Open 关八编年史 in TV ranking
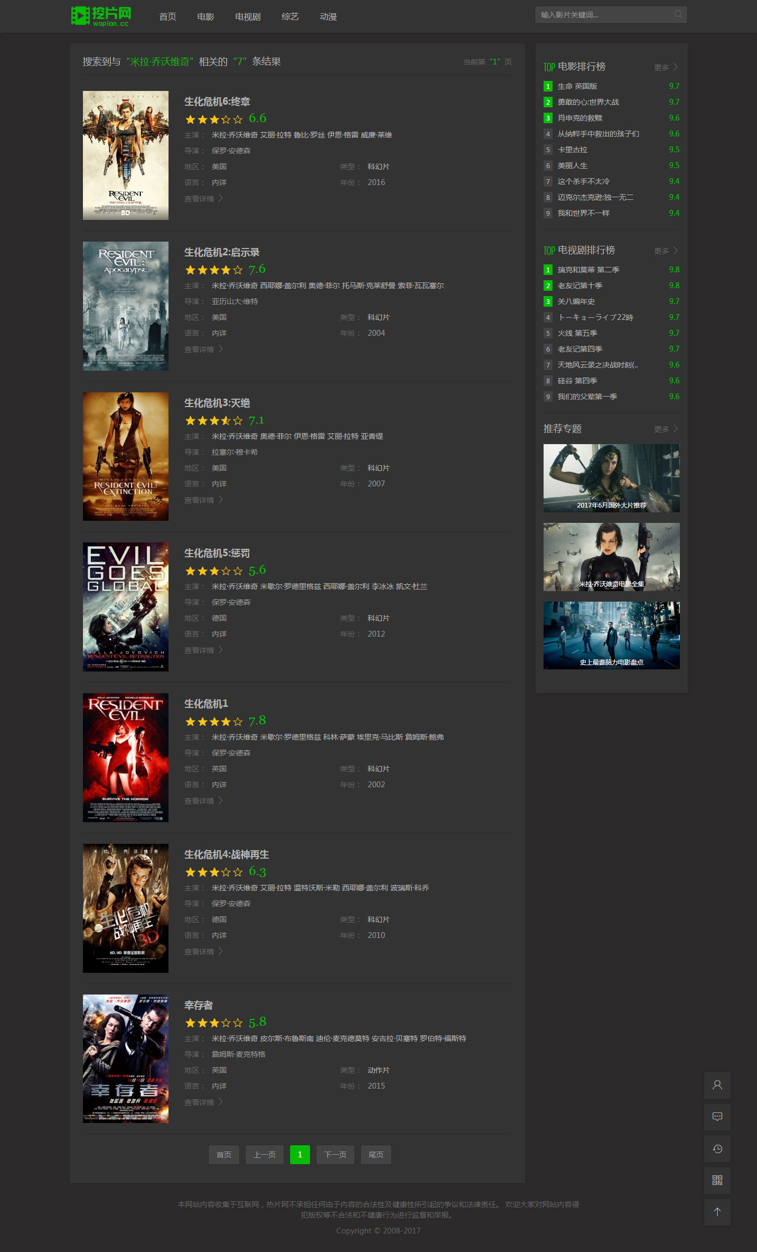 point(576,301)
